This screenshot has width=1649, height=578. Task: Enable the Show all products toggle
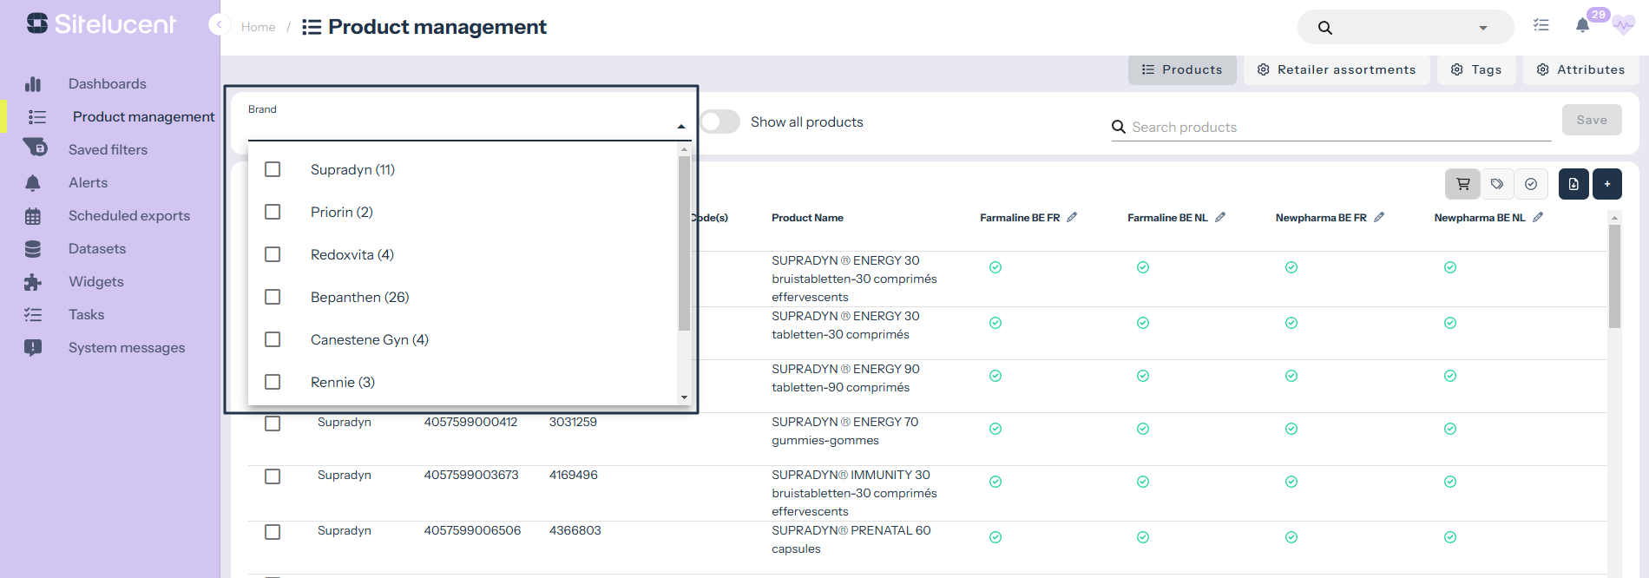click(x=719, y=122)
